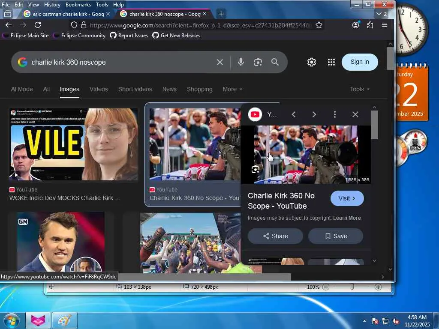The image size is (439, 329).
Task: Switch to the All results tab
Action: tap(46, 89)
